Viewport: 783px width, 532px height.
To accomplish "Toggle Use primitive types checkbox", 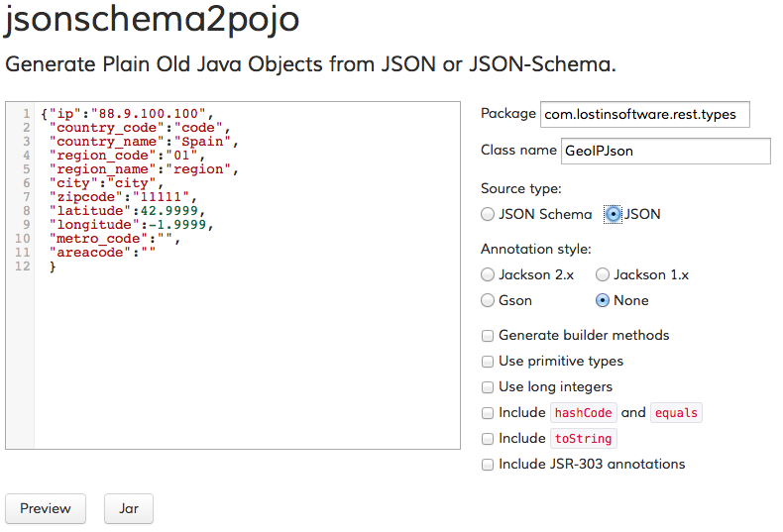I will 488,362.
